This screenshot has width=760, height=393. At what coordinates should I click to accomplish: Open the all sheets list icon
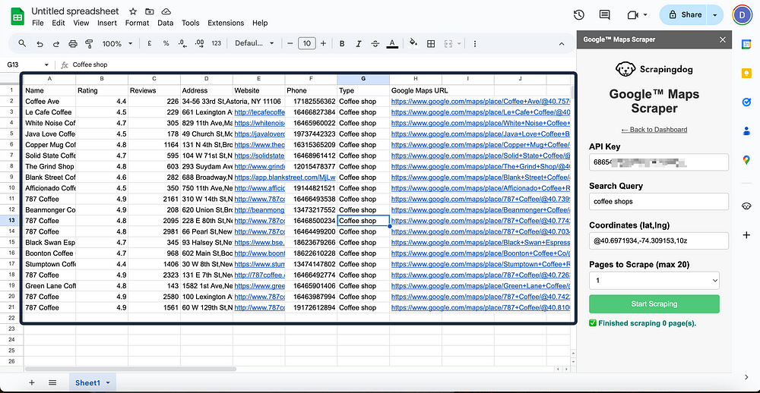[x=52, y=382]
